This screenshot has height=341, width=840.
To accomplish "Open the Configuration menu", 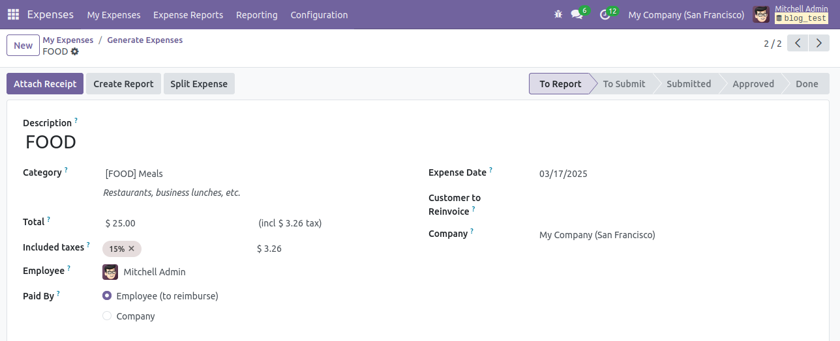I will [319, 14].
